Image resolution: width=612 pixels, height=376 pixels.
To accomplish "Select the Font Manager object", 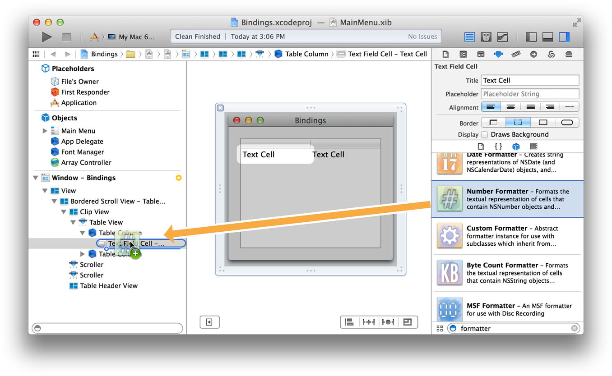I will [x=77, y=152].
